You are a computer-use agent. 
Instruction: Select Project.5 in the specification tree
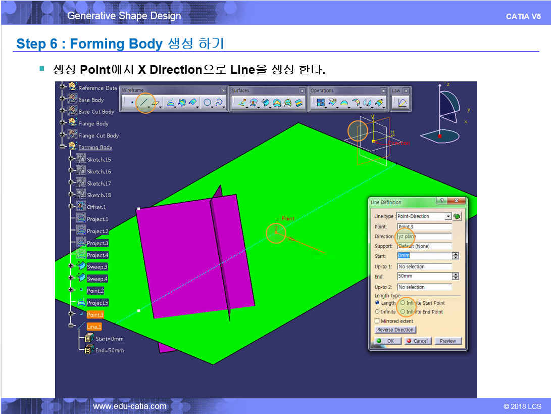(x=97, y=303)
